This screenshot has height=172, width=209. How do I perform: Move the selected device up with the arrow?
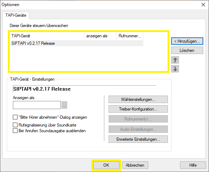[175, 60]
